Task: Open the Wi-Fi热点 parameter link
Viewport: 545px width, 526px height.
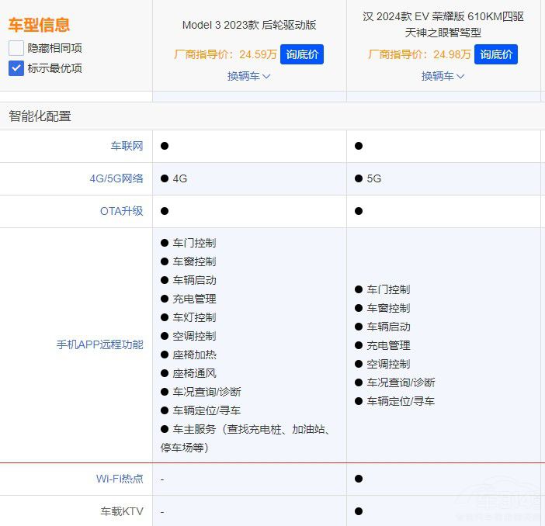Action: click(x=120, y=479)
